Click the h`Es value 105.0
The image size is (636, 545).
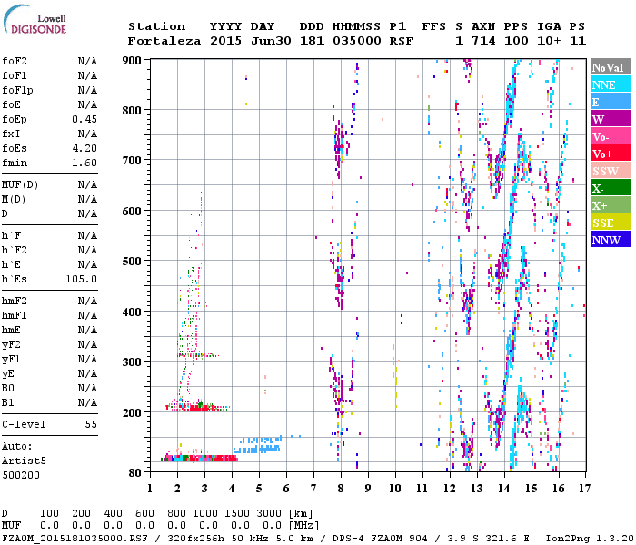tap(81, 279)
